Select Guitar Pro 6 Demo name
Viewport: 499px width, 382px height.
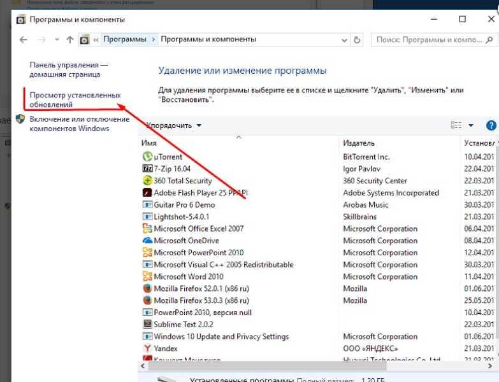[185, 204]
